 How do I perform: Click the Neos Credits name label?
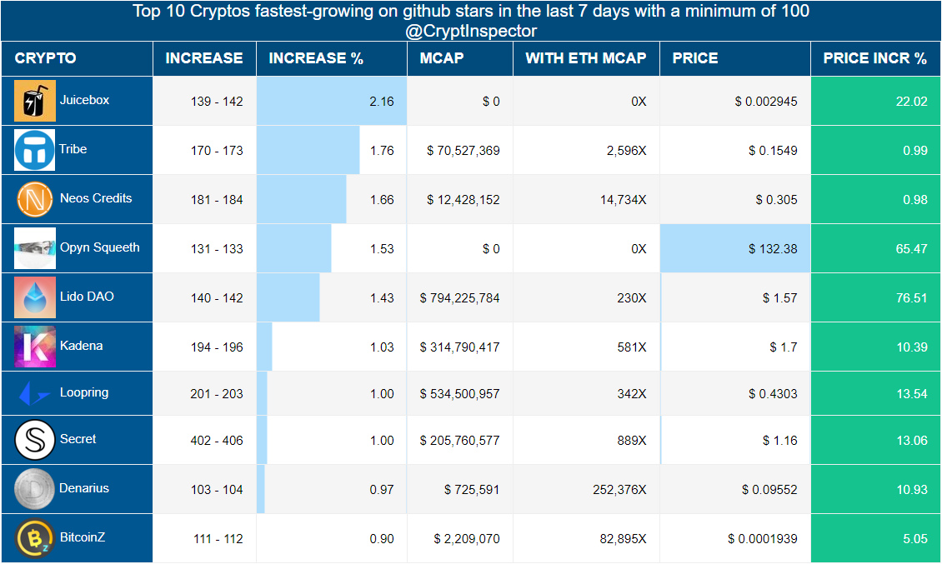(96, 199)
